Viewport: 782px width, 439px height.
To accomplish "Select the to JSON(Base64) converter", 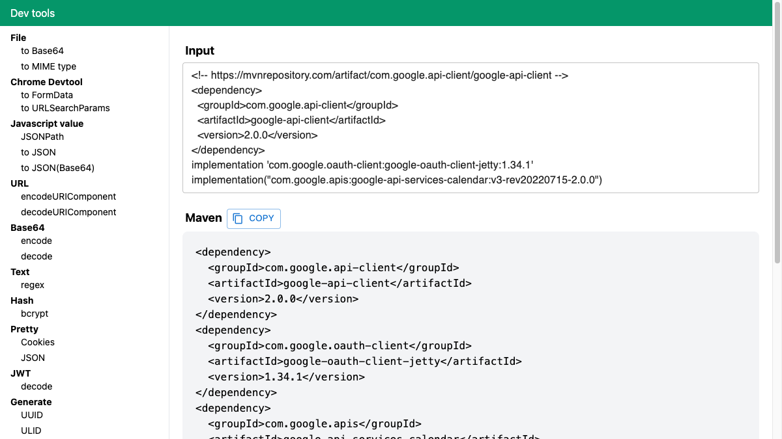I will tap(57, 168).
